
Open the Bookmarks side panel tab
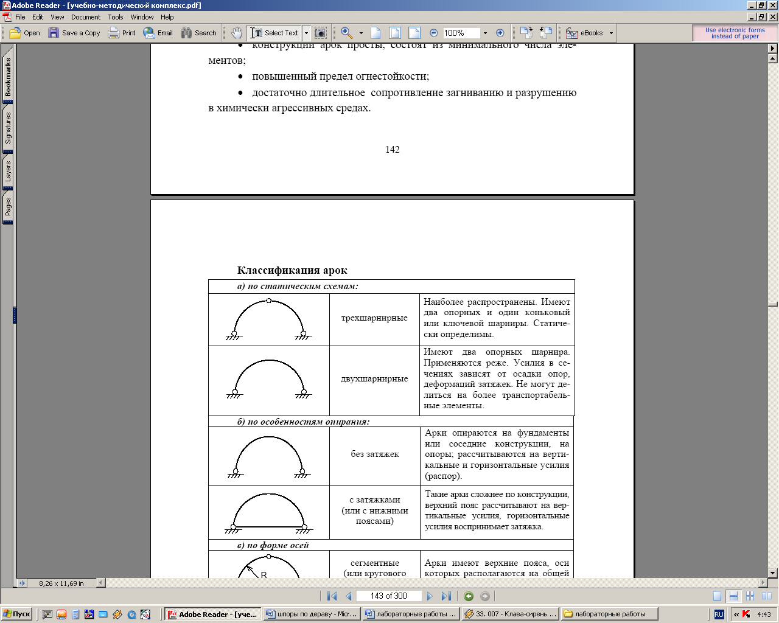[x=8, y=76]
